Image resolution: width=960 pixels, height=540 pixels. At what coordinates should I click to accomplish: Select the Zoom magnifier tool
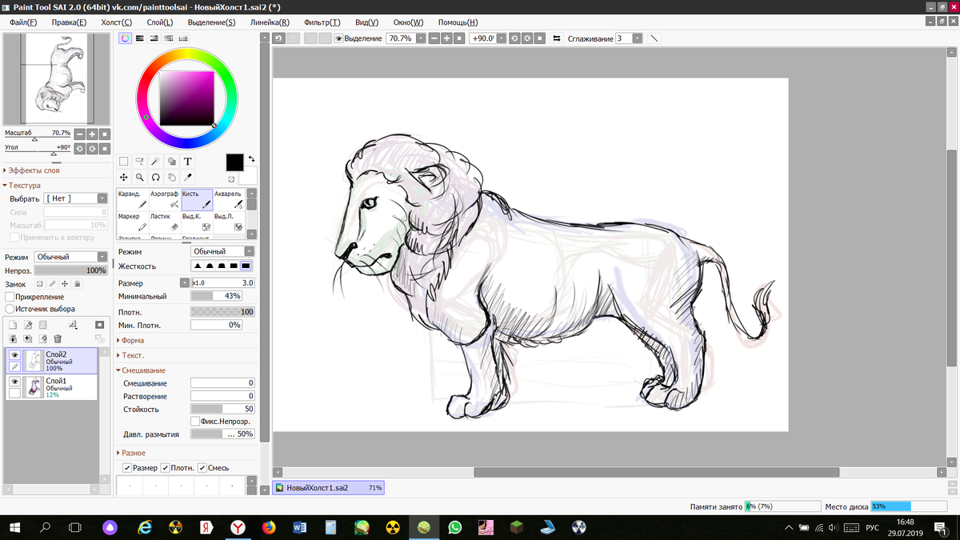(140, 178)
